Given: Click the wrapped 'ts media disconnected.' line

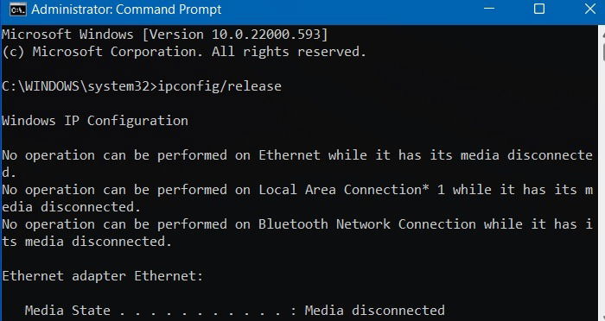Looking at the screenshot, I should click(x=86, y=242).
